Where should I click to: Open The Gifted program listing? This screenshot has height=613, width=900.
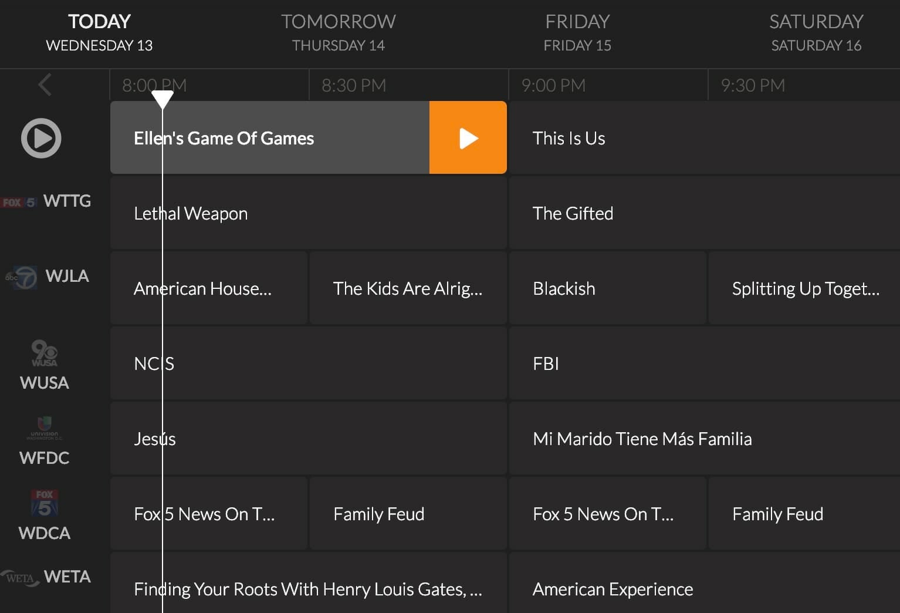tap(705, 213)
